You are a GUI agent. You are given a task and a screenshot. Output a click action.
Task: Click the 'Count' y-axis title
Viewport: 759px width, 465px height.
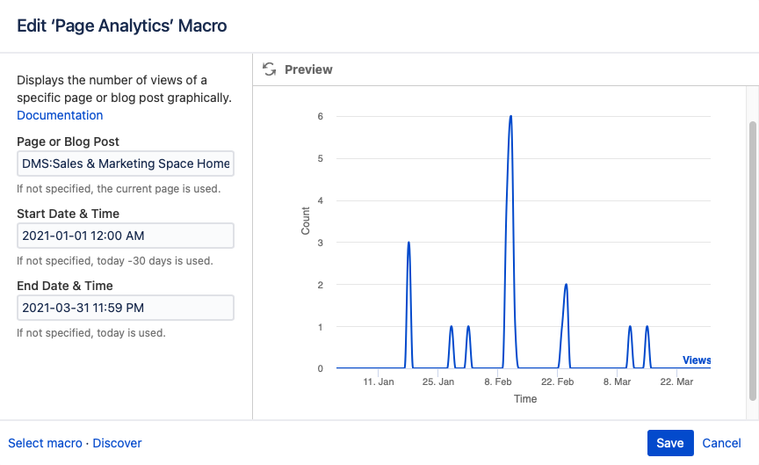[x=306, y=220]
